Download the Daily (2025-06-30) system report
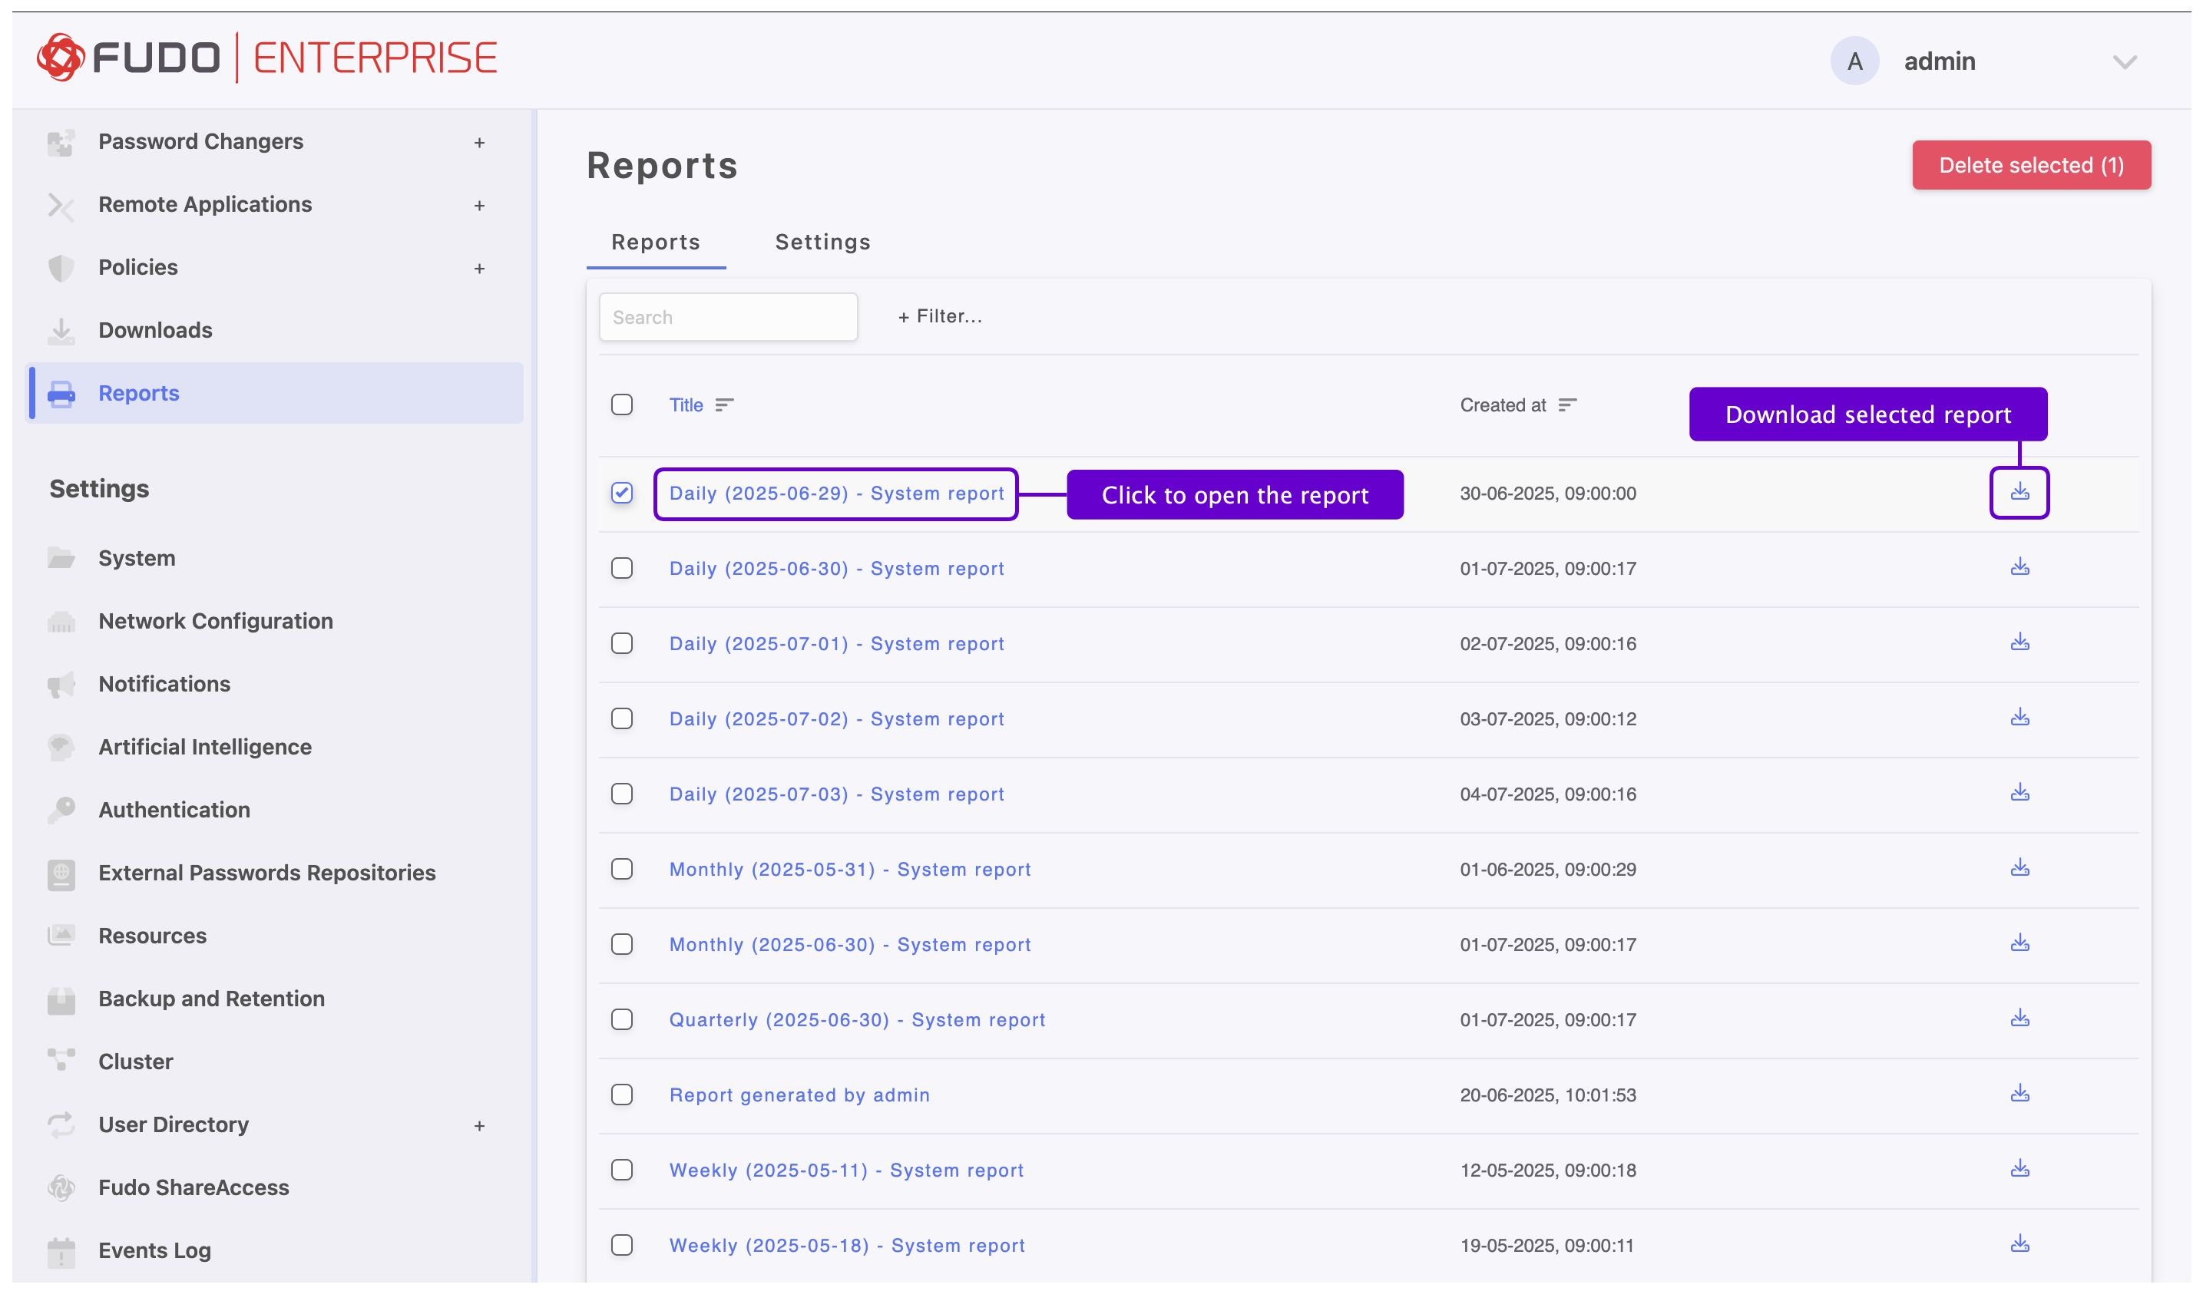The height and width of the screenshot is (1301, 2203). (x=2019, y=567)
